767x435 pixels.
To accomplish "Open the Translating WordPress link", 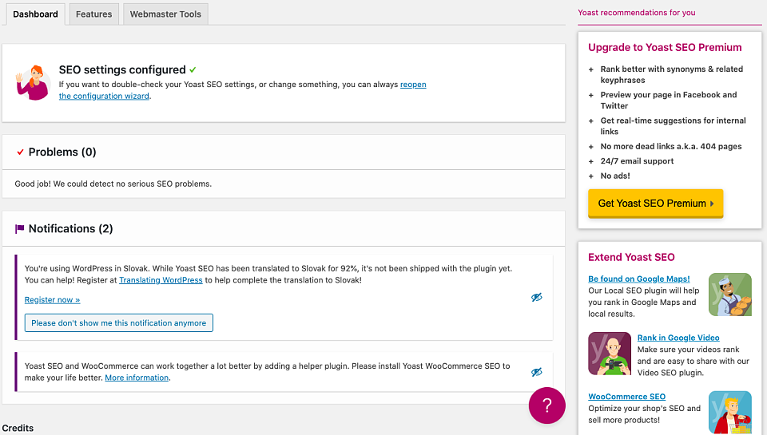I will point(161,280).
